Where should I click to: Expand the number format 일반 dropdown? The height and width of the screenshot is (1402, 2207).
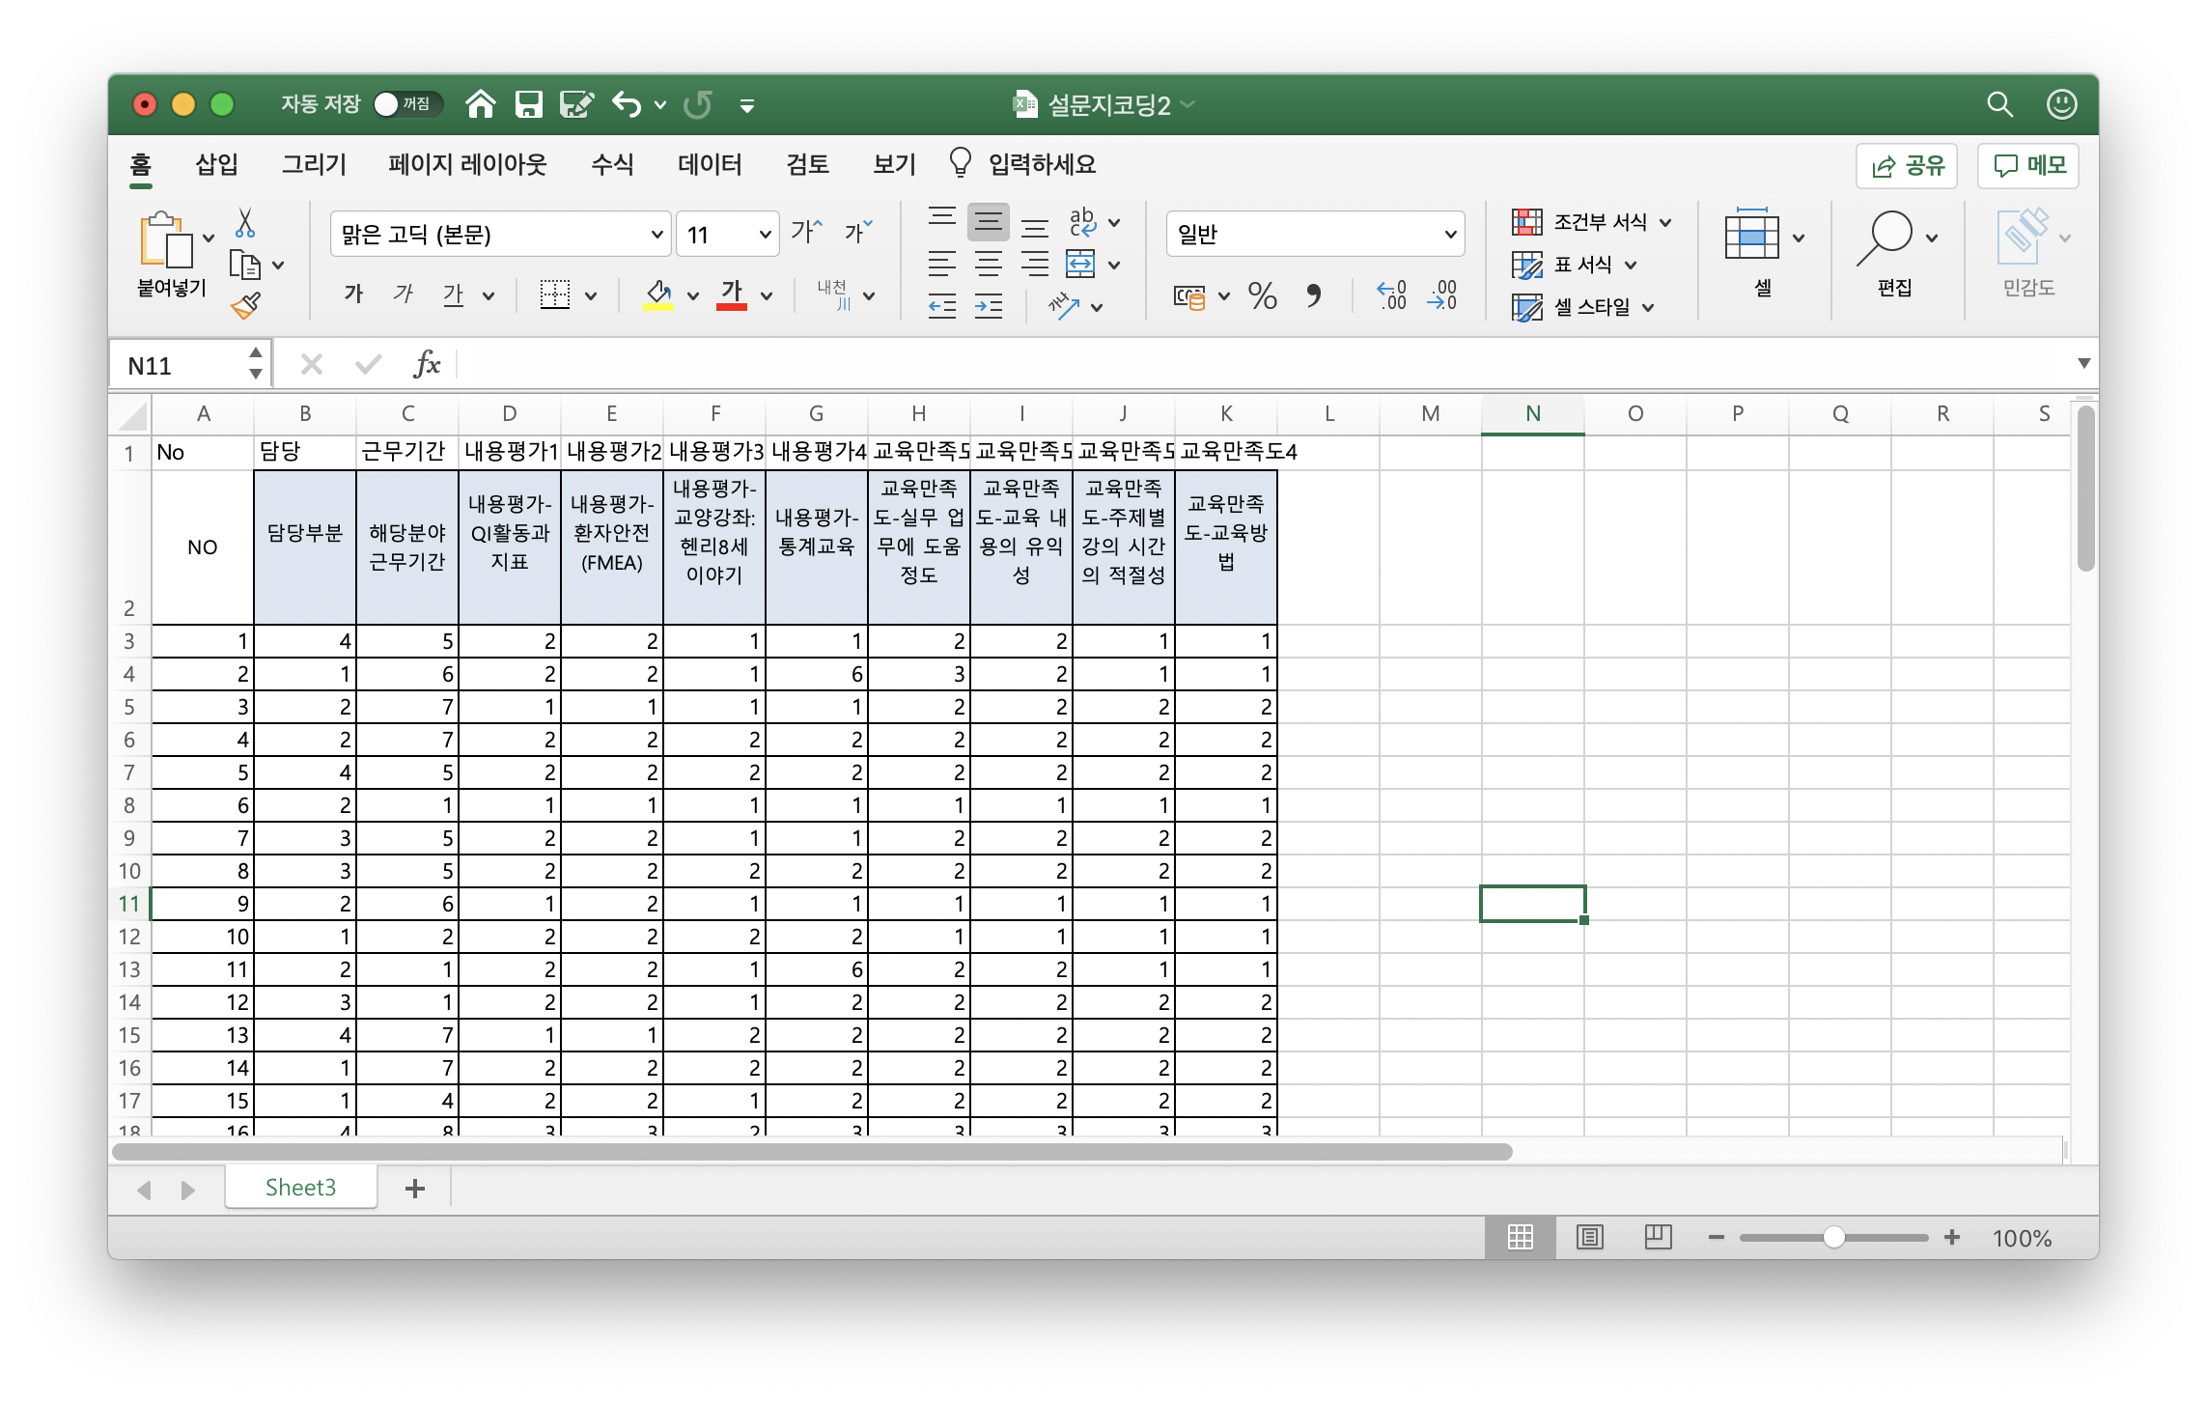click(x=1449, y=235)
